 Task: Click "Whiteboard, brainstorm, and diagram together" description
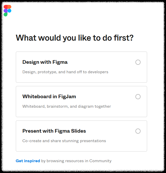pyautogui.click(x=67, y=106)
